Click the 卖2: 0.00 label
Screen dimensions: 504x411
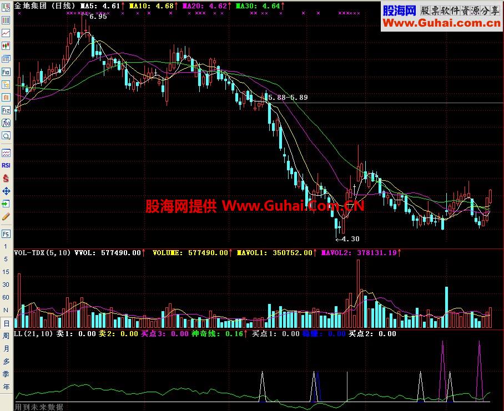[118, 333]
